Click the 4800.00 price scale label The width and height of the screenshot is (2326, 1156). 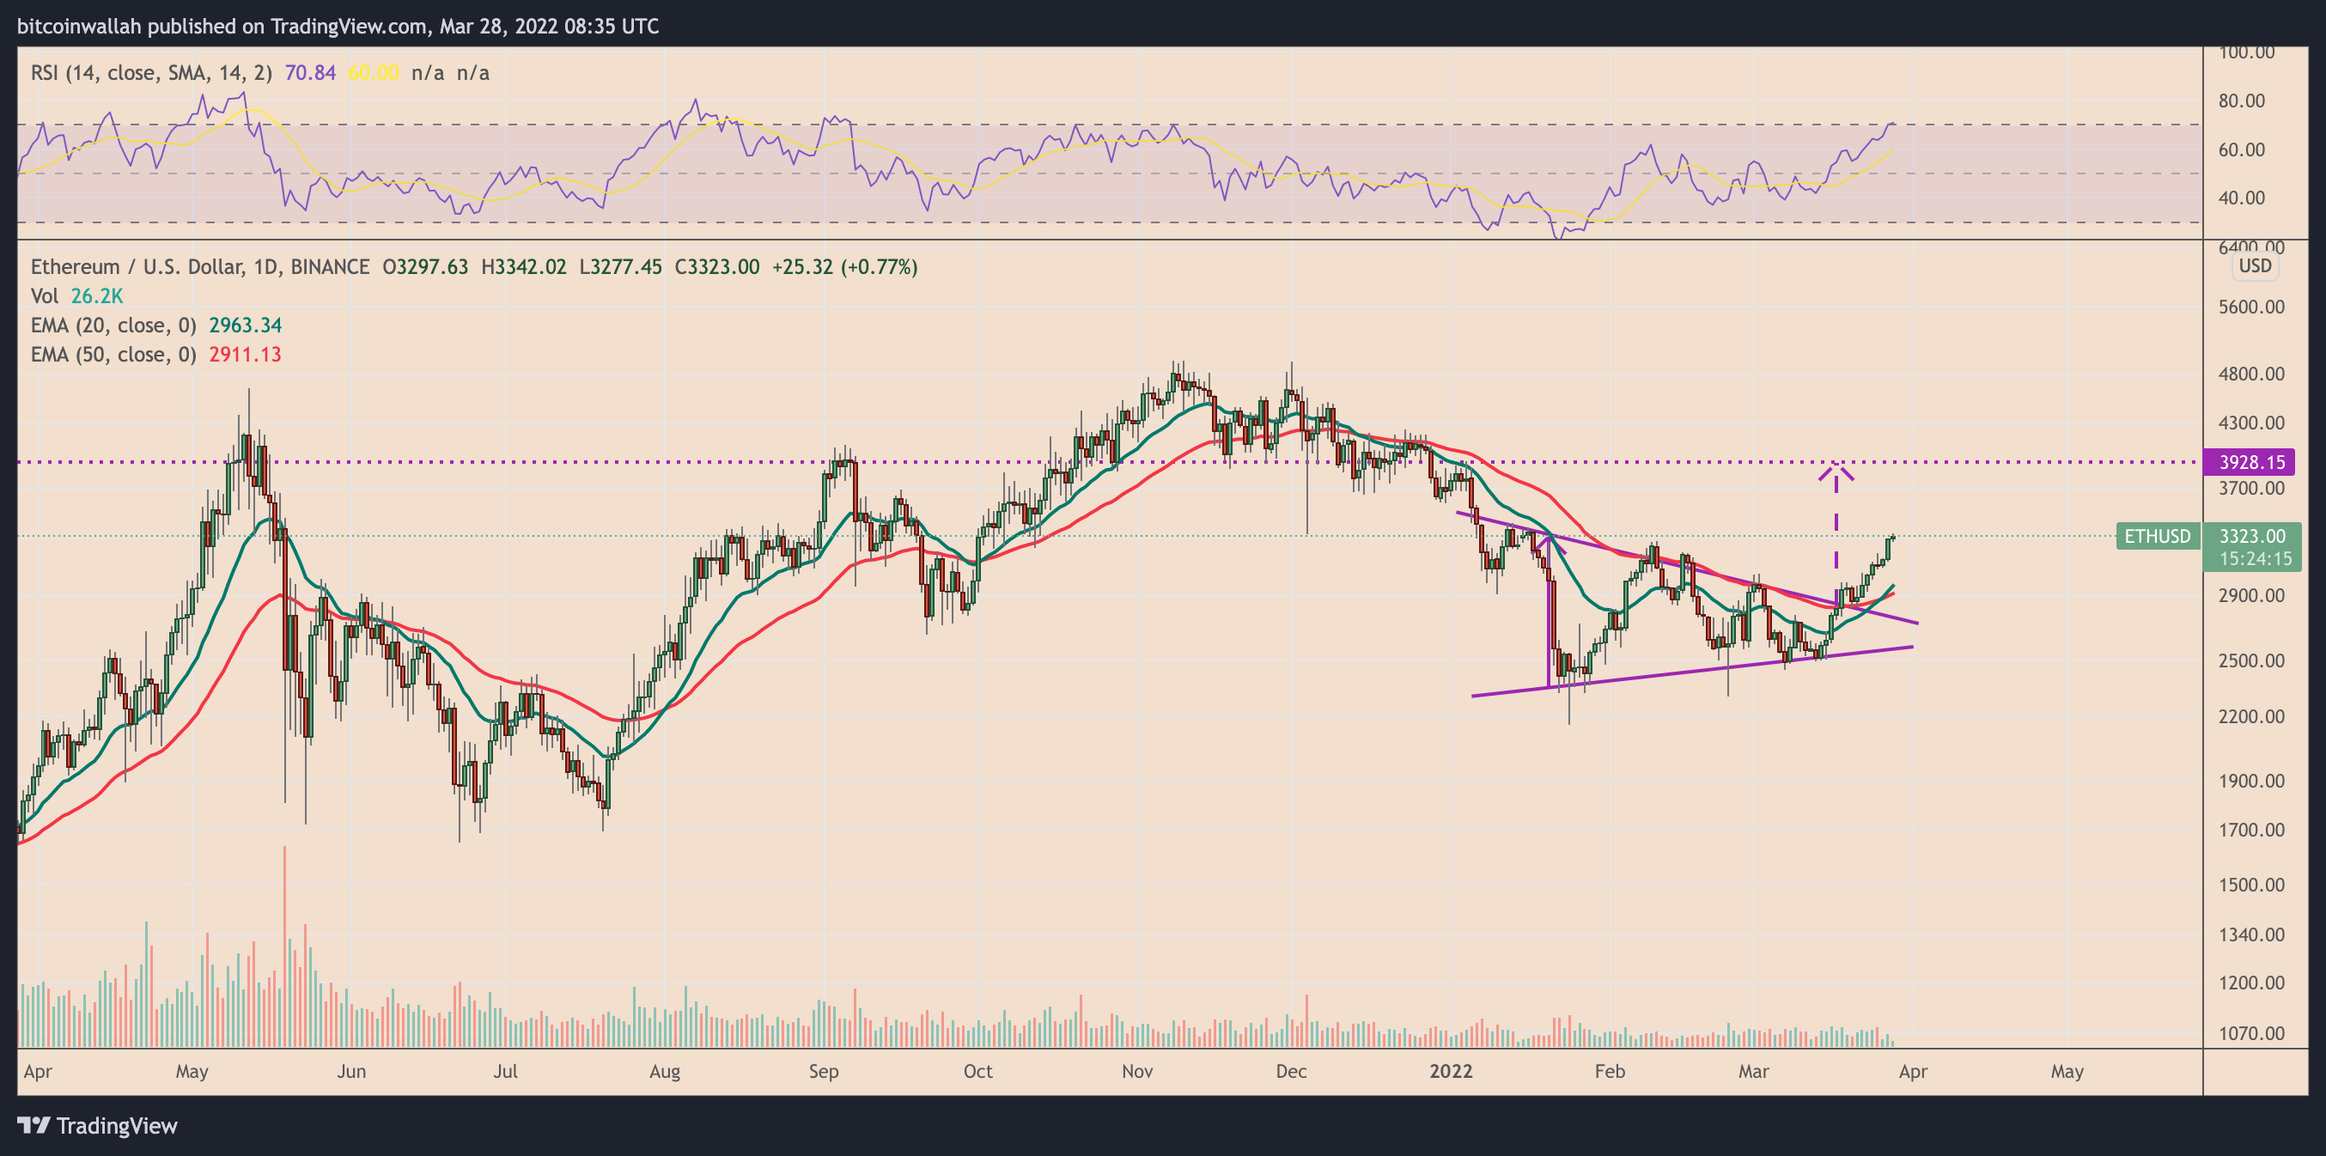click(x=2251, y=374)
